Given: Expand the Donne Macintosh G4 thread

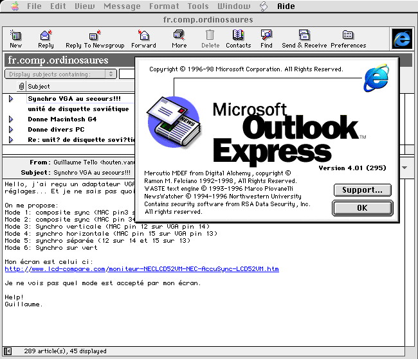Looking at the screenshot, I should pos(11,119).
